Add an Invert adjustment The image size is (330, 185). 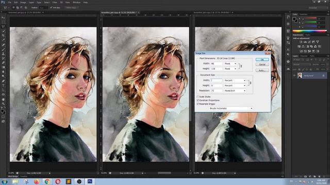pos(301,51)
